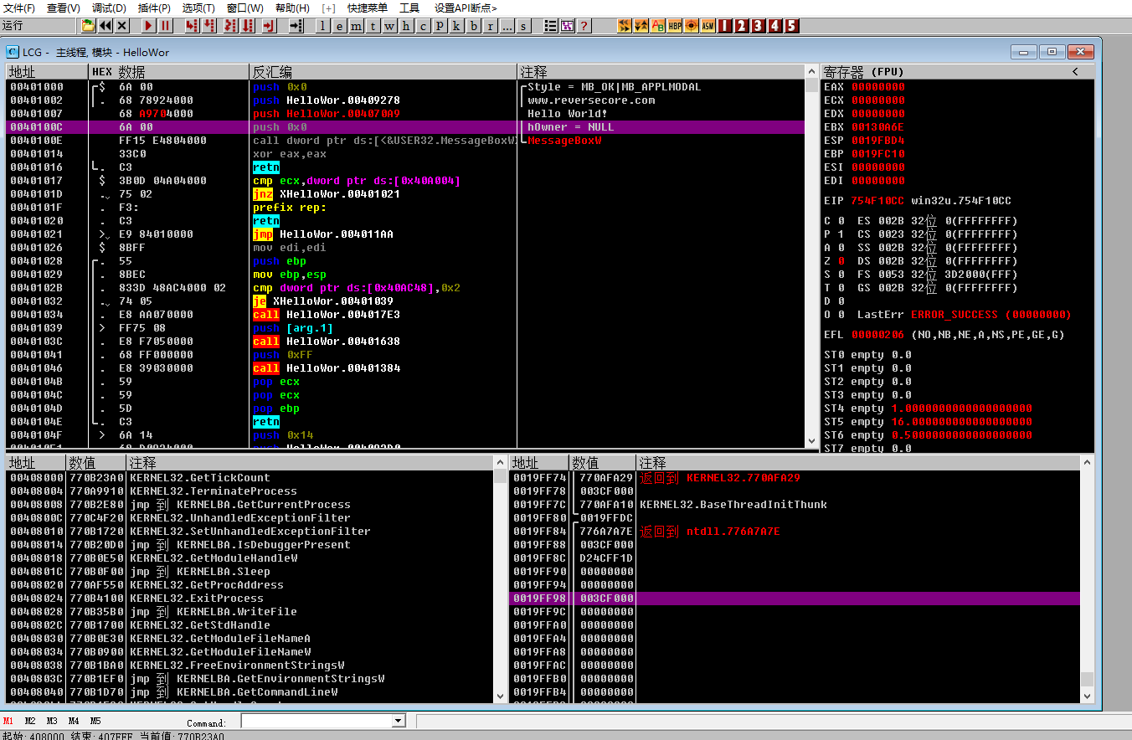The image size is (1132, 740).
Task: Open the Source window (s button)
Action: [524, 26]
